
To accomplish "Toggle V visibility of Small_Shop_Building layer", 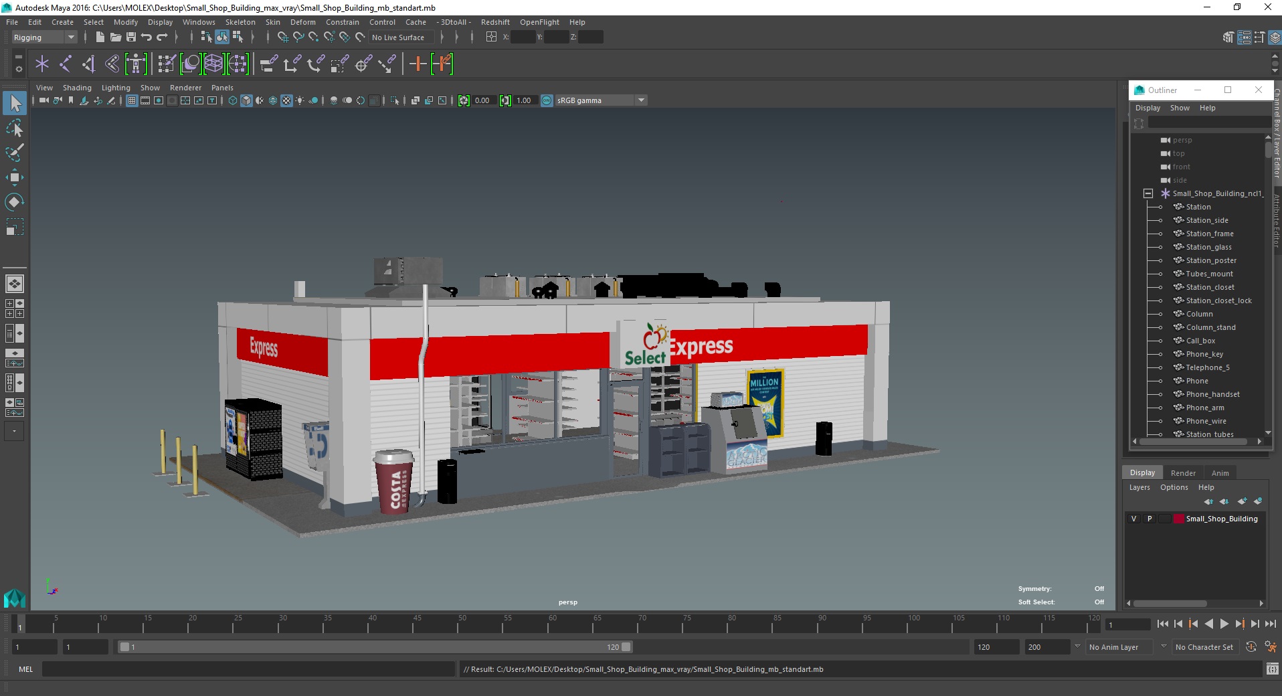I will pos(1134,519).
